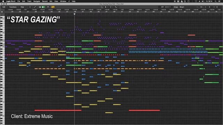Open the volume control in menu bar

tap(203, 1)
